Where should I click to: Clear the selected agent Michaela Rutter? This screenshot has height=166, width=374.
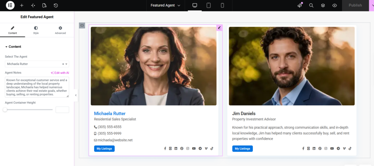63,64
